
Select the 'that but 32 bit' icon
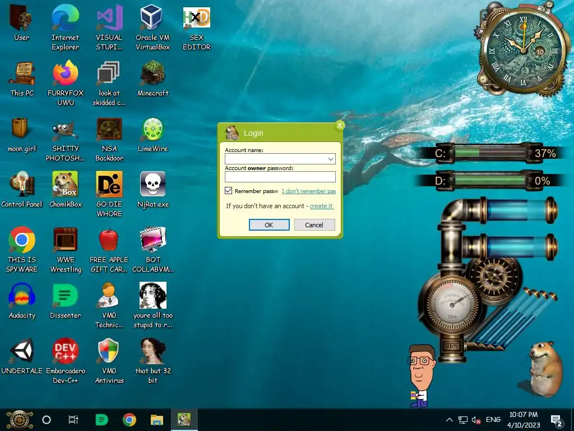click(x=152, y=361)
